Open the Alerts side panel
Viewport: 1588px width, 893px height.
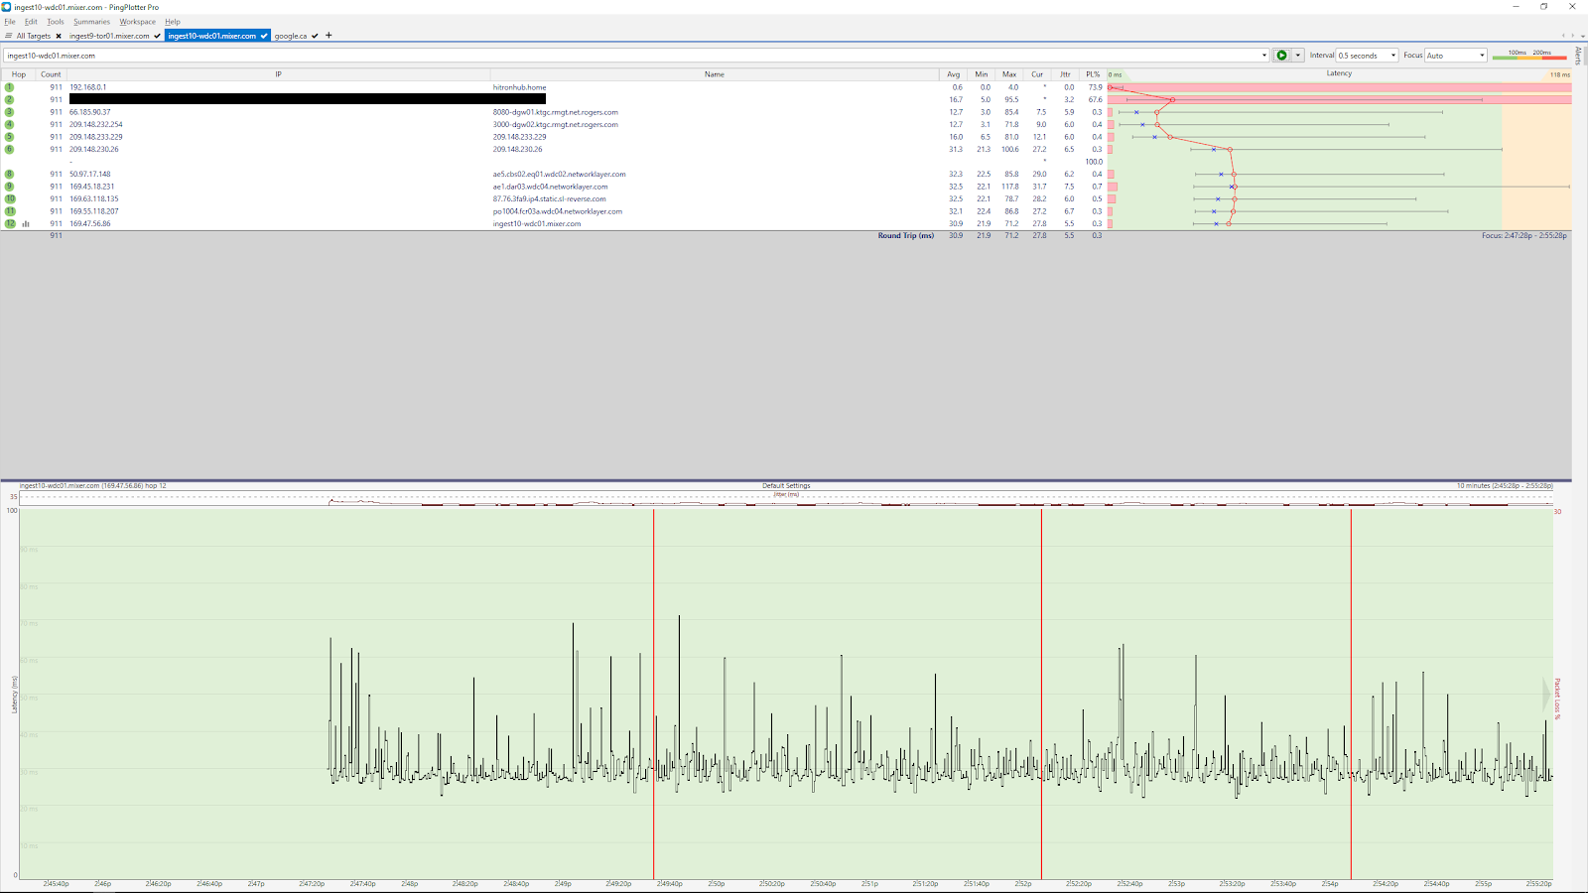click(1579, 56)
